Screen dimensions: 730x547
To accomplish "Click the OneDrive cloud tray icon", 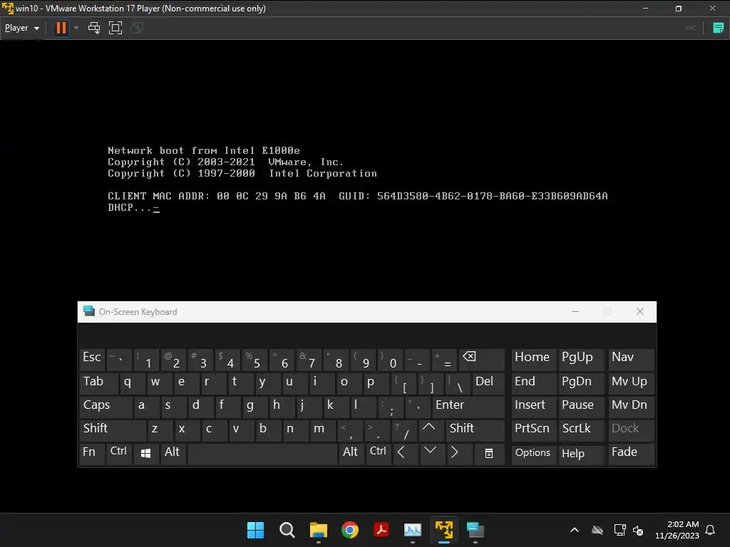I will coord(597,530).
